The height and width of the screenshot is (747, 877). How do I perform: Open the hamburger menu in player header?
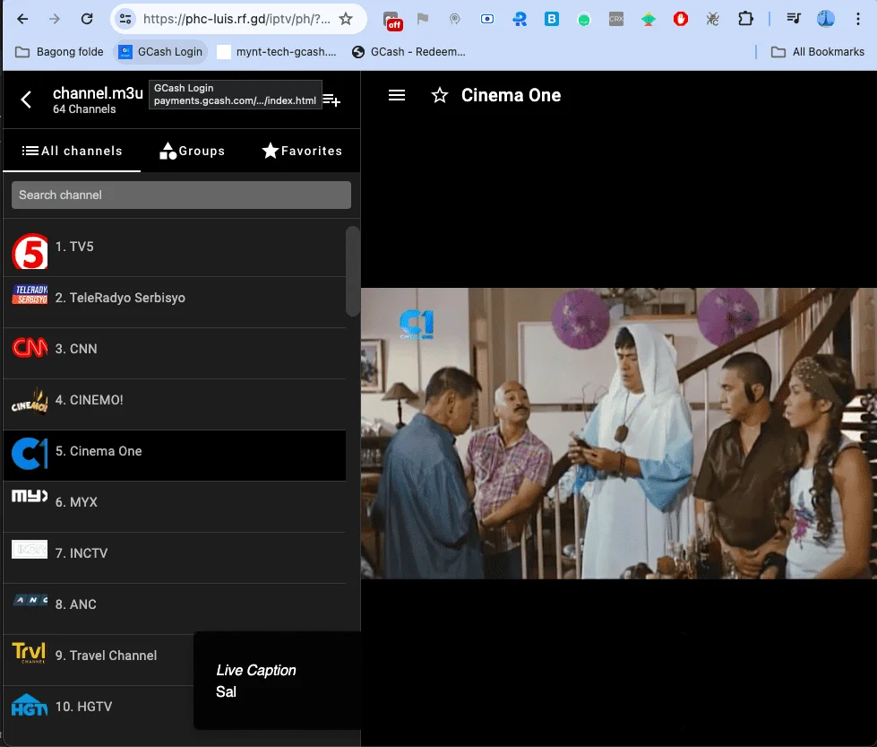397,95
